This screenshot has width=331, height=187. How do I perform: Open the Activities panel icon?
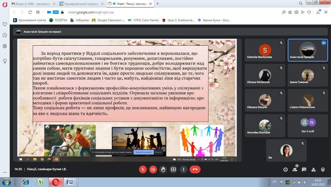[x=313, y=169]
